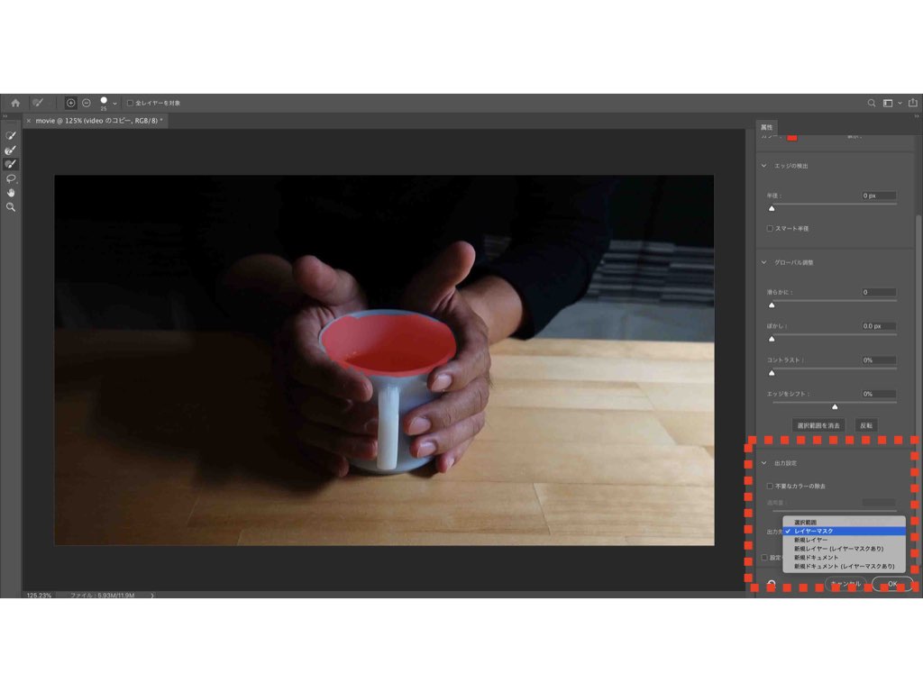Viewport: 923px width, 692px height.
Task: Collapse the right panel with the double-arrow
Action: (x=917, y=116)
